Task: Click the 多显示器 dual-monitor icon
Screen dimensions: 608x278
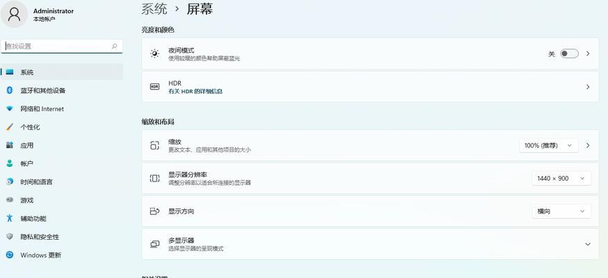Action: tap(154, 244)
